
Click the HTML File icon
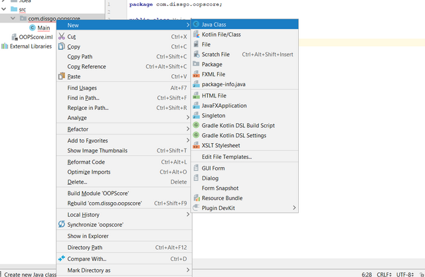197,95
